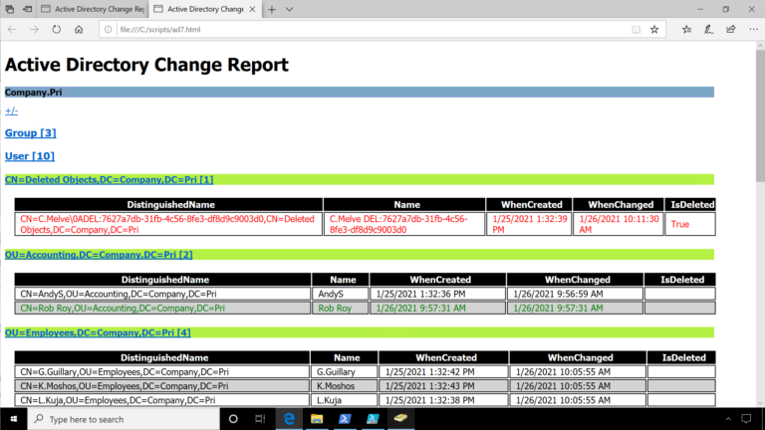Click the green Rob Roy name cell
This screenshot has width=765, height=430.
pos(341,309)
